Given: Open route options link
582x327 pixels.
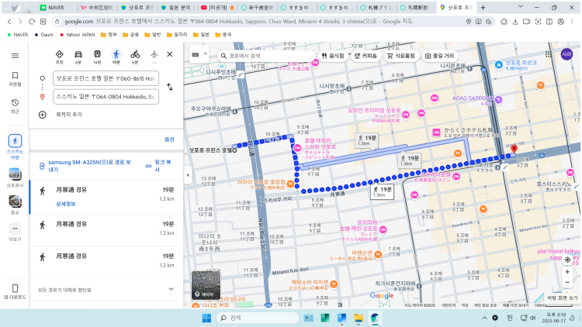Looking at the screenshot, I should [169, 139].
